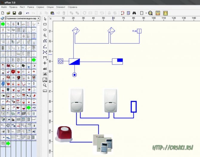Click the Save diskette icon
Viewport: 200px width, 157px height.
(14, 13)
